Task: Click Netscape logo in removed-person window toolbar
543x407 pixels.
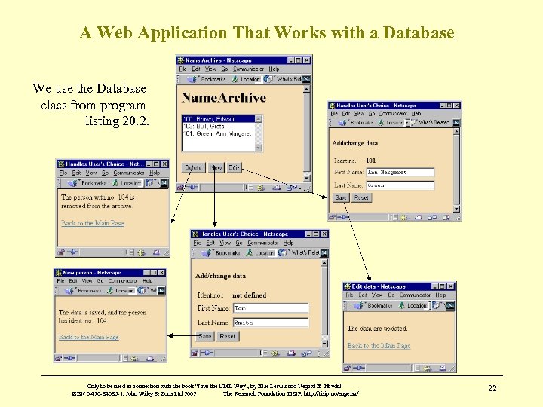Action: point(164,183)
